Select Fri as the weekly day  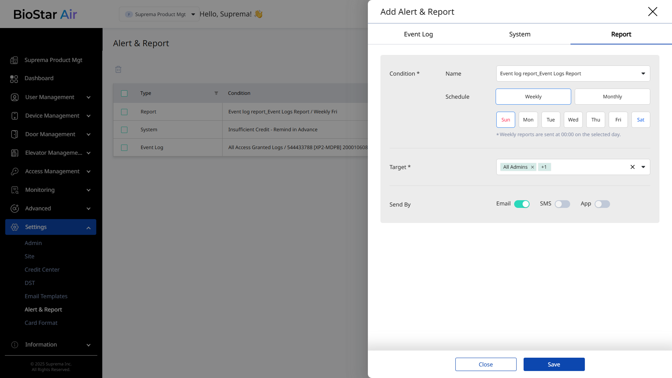coord(618,120)
